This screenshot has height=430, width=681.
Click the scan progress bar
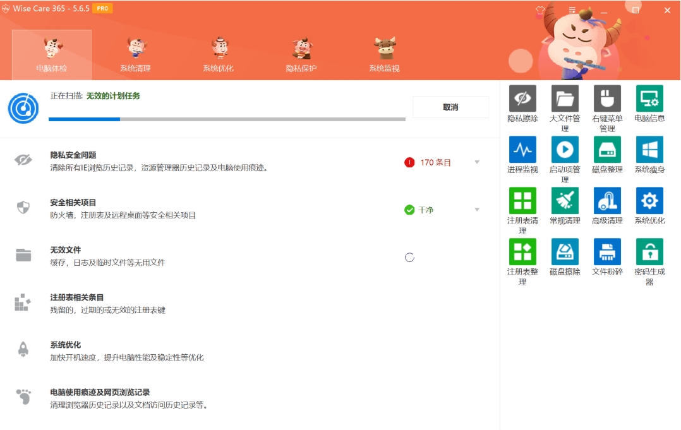pos(227,119)
